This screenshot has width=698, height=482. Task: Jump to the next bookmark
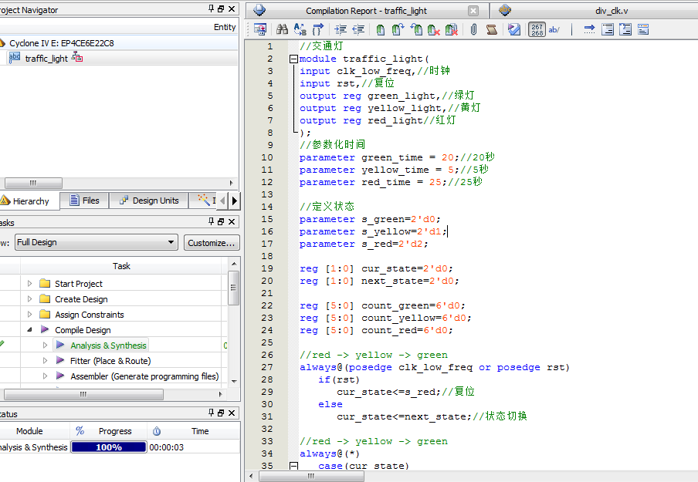[398, 29]
